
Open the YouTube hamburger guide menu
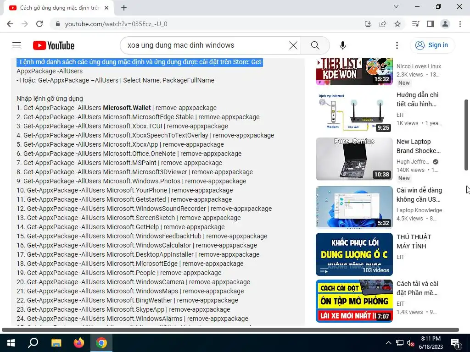(x=17, y=45)
